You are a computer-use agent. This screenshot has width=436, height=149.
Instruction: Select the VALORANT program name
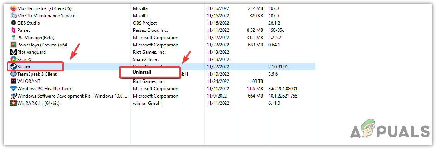(x=29, y=81)
